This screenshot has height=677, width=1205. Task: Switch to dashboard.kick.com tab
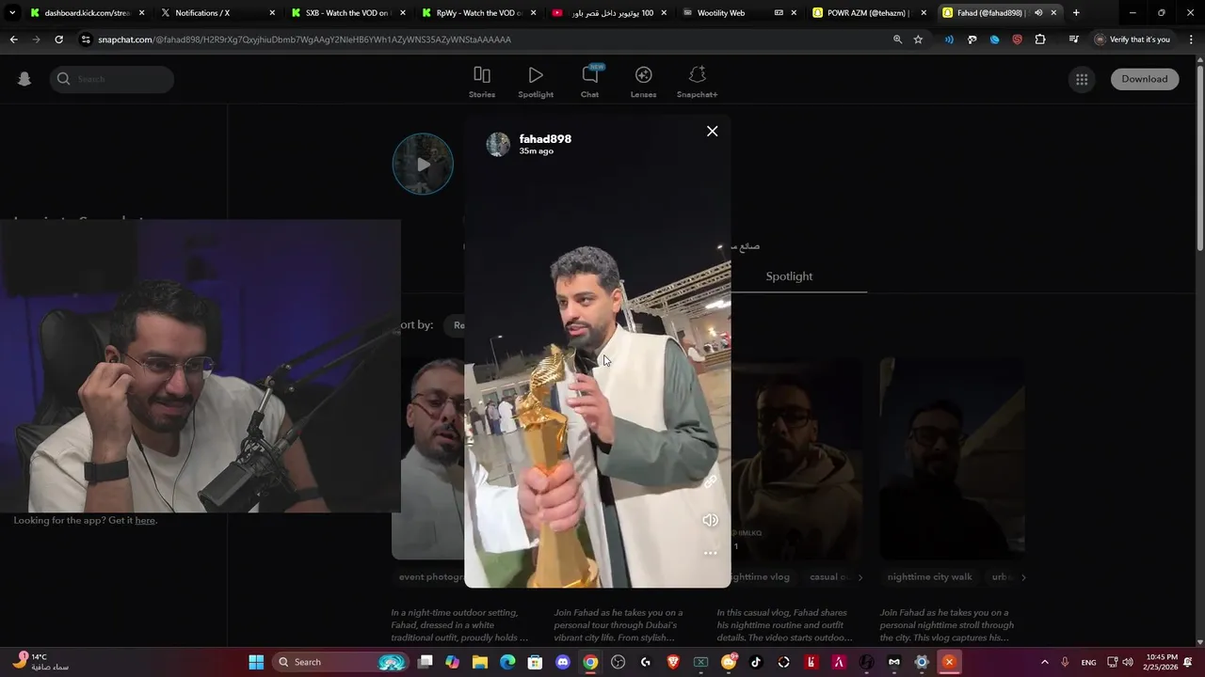point(87,13)
